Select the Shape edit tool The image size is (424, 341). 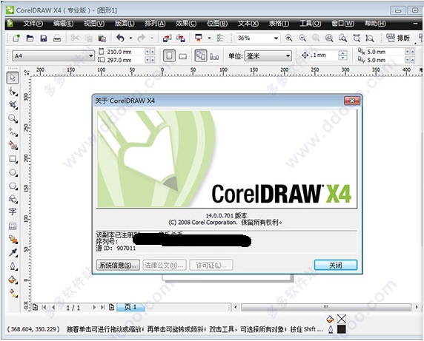13,92
